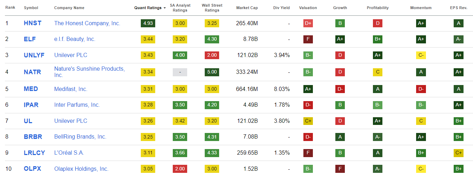The width and height of the screenshot is (473, 176).
Task: Open the HNST ticker symbol link
Action: coord(33,23)
